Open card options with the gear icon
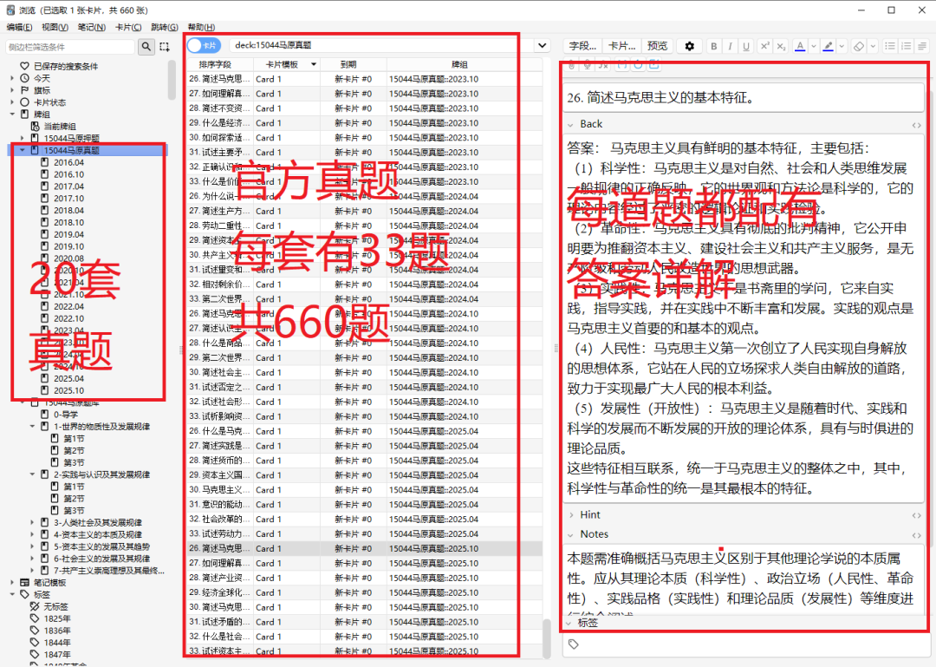Viewport: 936px width, 667px height. coord(691,46)
